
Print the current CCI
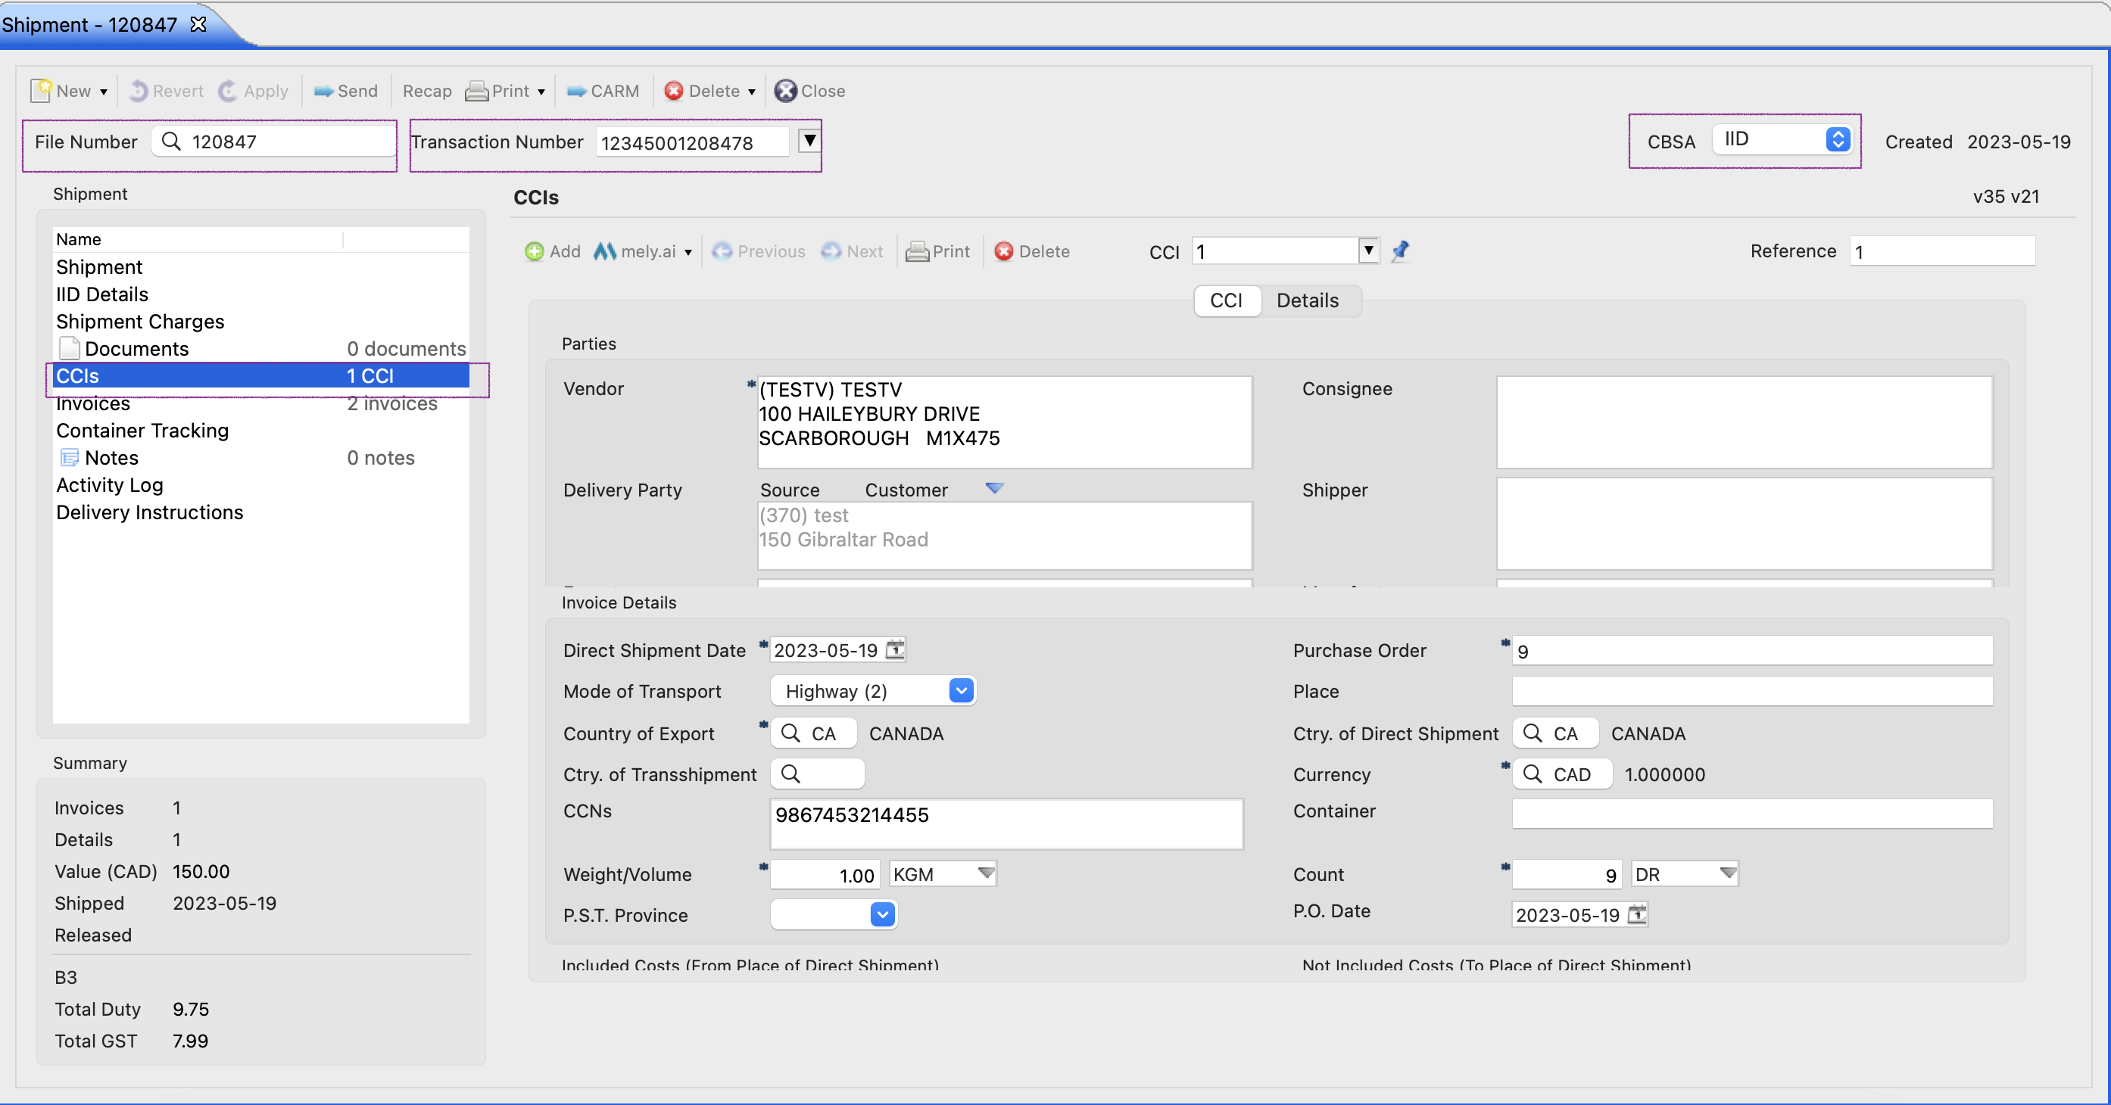[937, 251]
